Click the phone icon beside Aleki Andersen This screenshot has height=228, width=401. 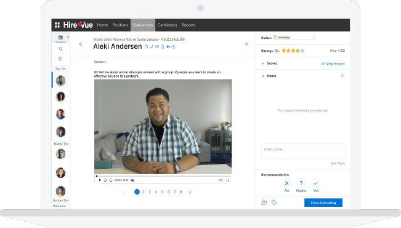(152, 47)
